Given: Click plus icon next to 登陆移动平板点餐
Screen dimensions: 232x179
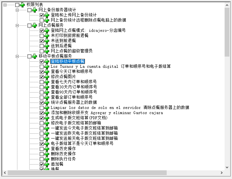Looking at the screenshot, I should tap(47, 61).
